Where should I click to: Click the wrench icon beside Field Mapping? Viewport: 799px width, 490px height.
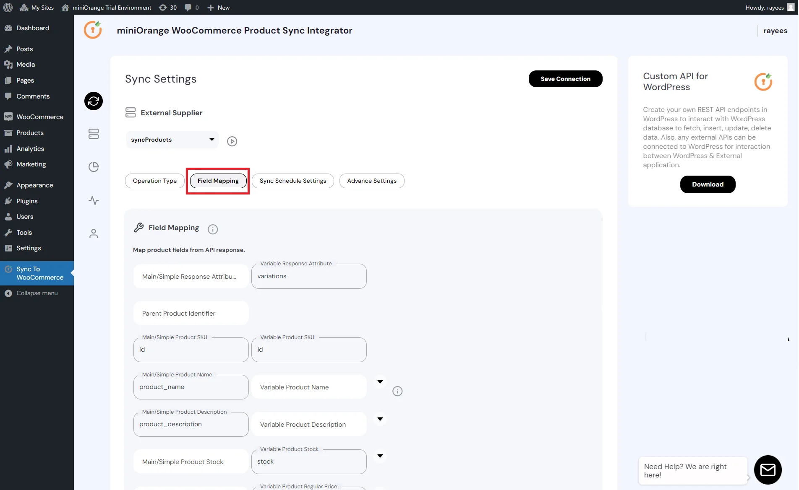(138, 227)
